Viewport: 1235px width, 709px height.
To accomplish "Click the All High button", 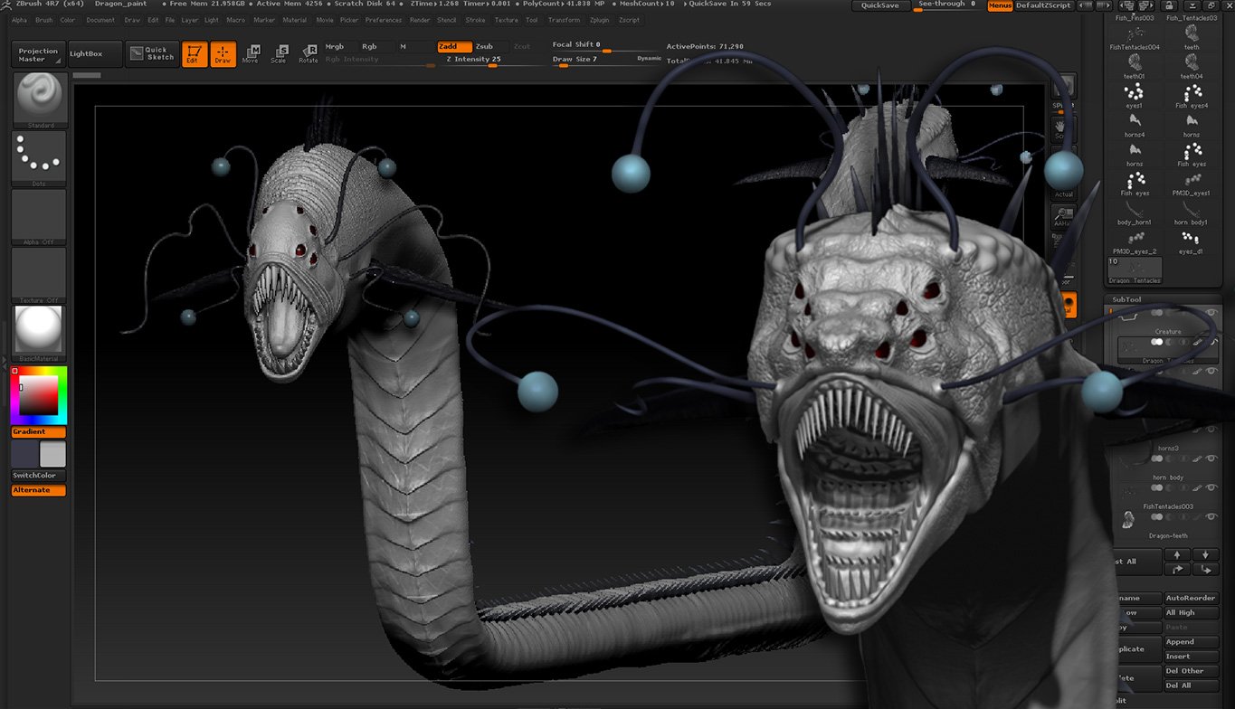I will [1192, 613].
